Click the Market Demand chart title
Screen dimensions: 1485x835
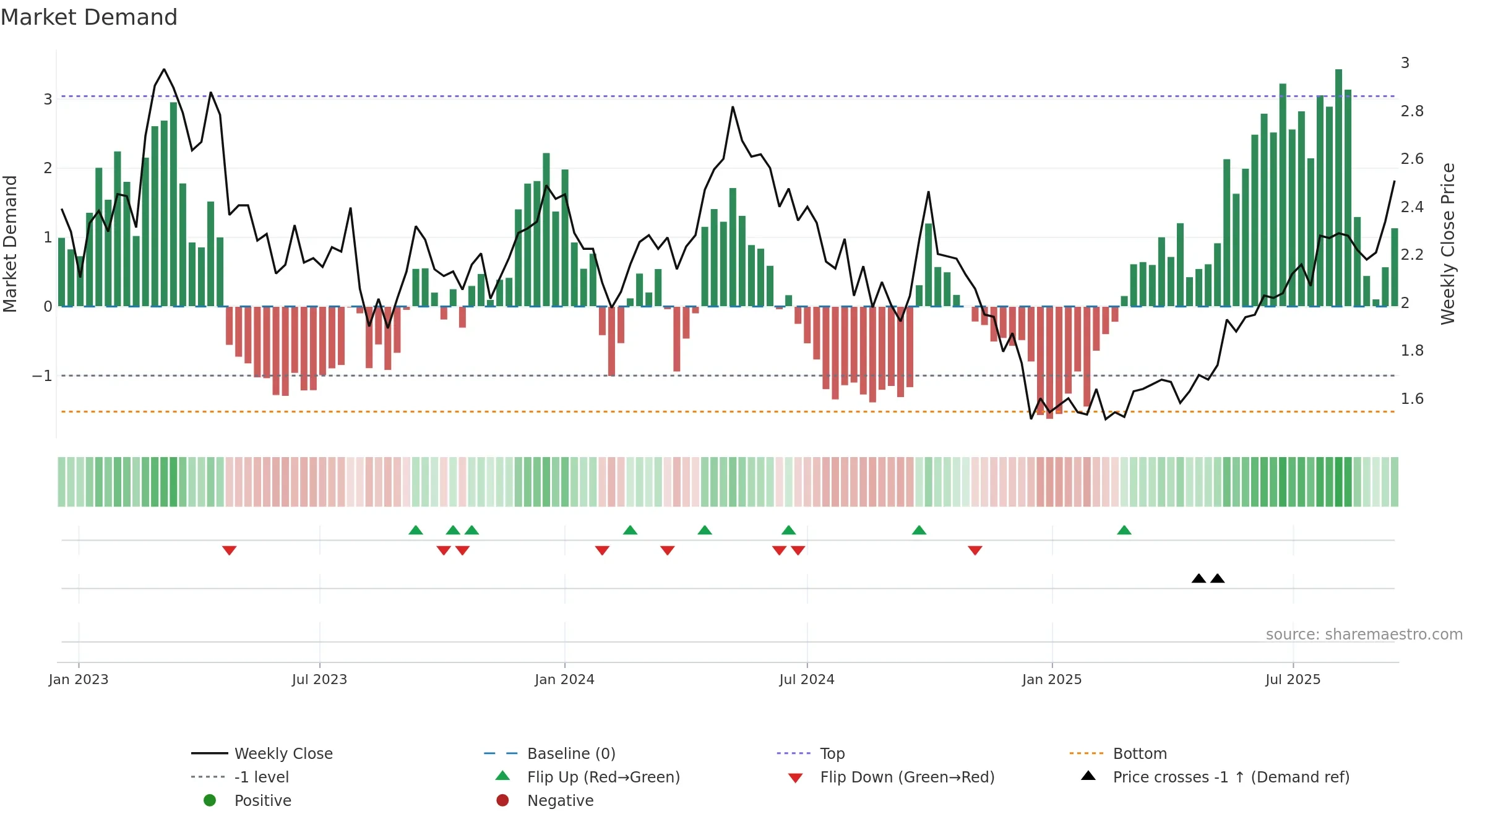[x=89, y=17]
